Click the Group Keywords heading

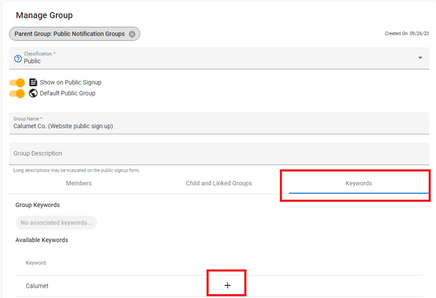point(38,205)
